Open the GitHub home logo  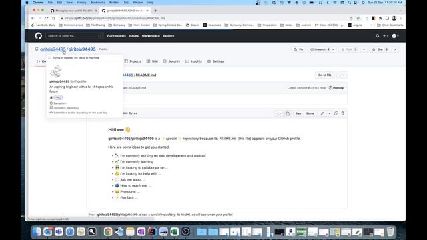[x=39, y=35]
